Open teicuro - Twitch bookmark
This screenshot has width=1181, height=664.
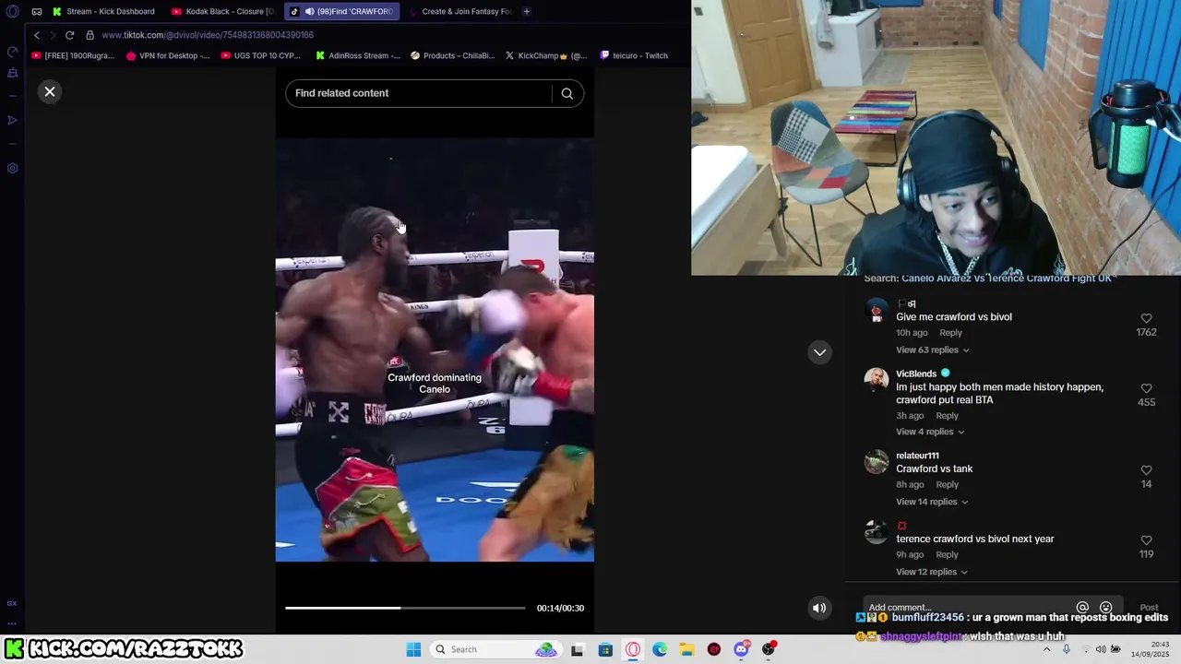[634, 55]
